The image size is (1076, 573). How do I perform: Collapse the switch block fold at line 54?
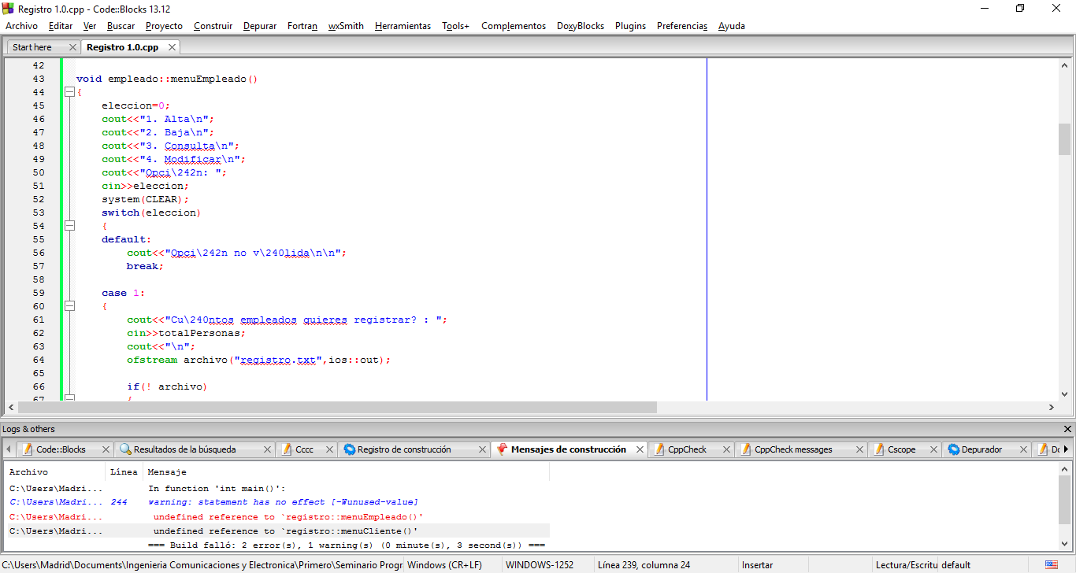click(x=69, y=226)
